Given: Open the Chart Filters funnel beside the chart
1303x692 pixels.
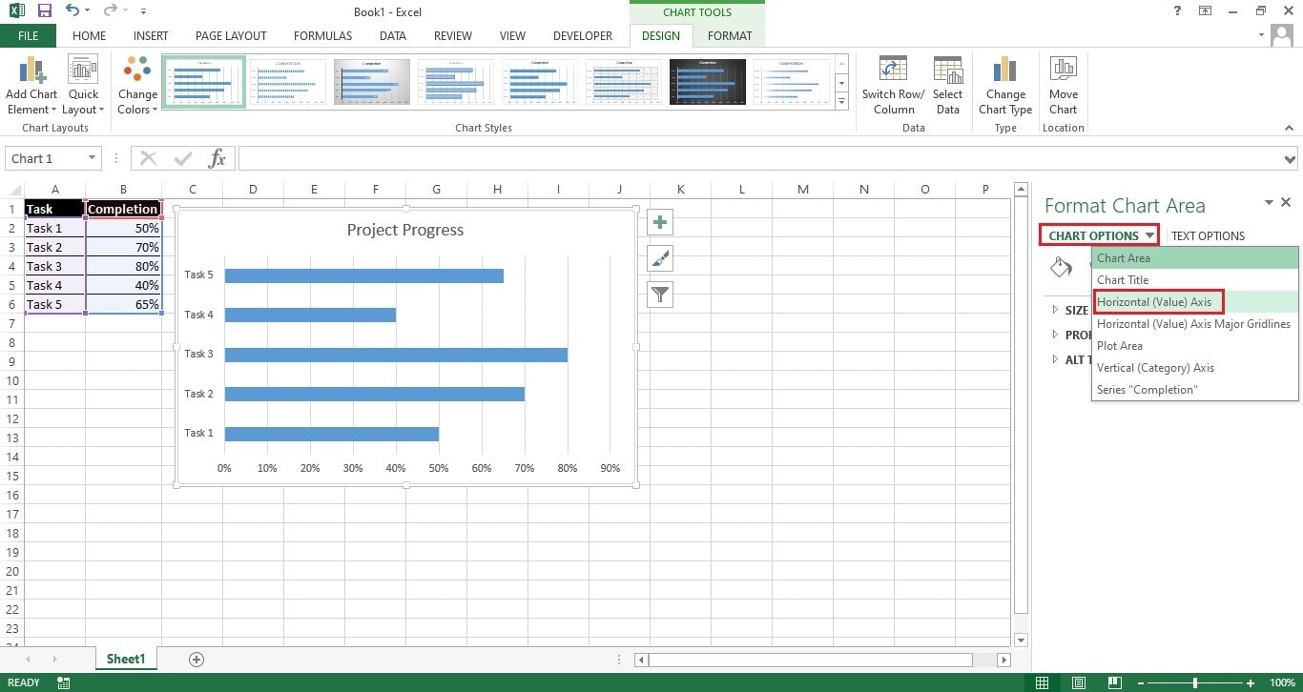Looking at the screenshot, I should (659, 294).
